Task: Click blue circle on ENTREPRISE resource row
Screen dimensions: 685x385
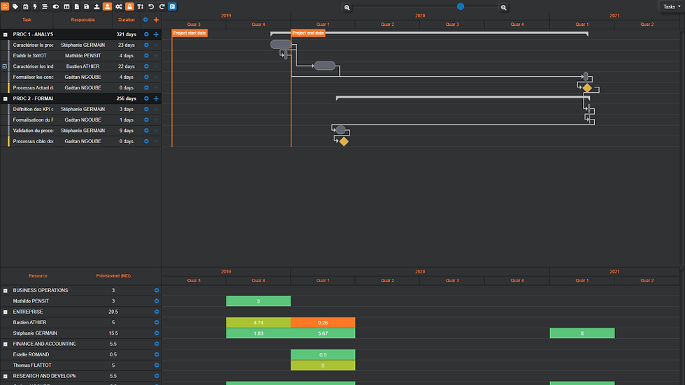Action: point(157,312)
